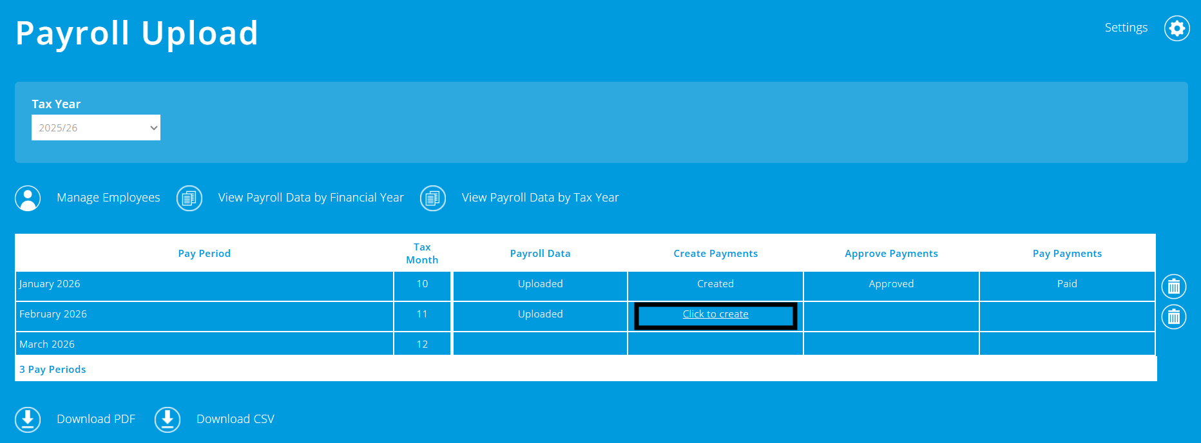Select the Pay Period column header

204,254
